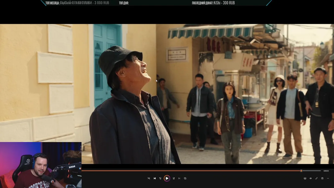
Task: Jump to next track
Action: pyautogui.click(x=179, y=178)
